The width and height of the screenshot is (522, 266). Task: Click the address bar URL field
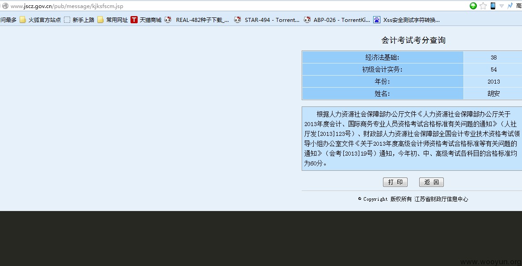(233, 6)
